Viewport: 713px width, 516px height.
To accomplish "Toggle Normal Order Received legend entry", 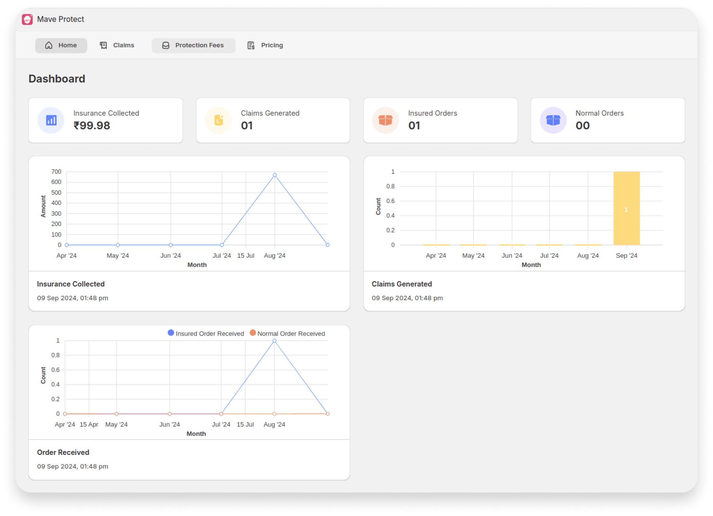I will point(287,333).
